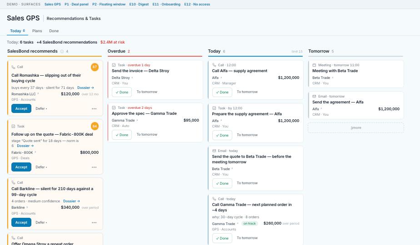Open Fabric-800K external link arrow

click(x=35, y=152)
